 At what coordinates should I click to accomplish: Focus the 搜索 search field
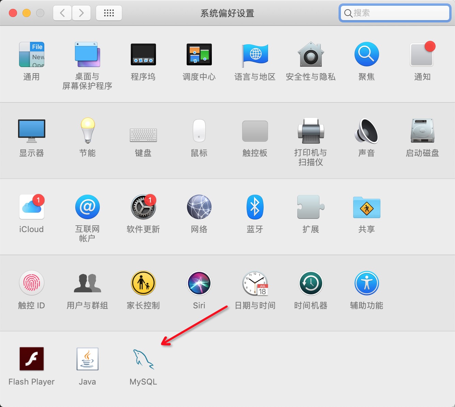(x=395, y=13)
